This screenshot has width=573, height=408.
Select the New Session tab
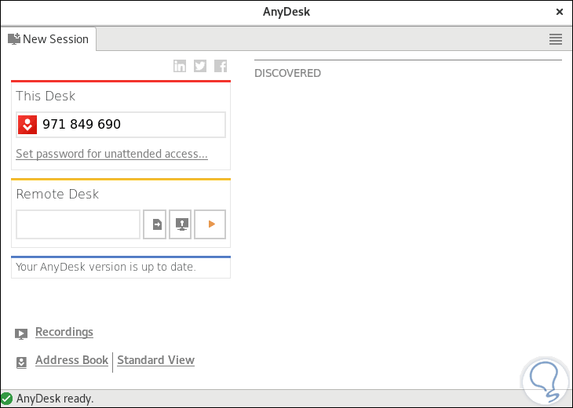pyautogui.click(x=49, y=39)
